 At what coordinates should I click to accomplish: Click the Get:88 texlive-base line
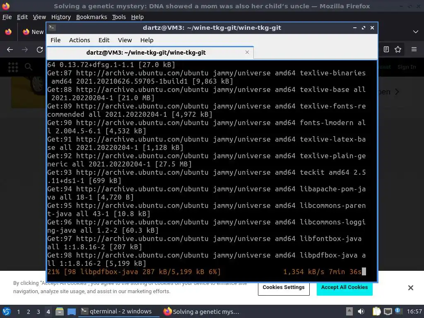[206, 94]
